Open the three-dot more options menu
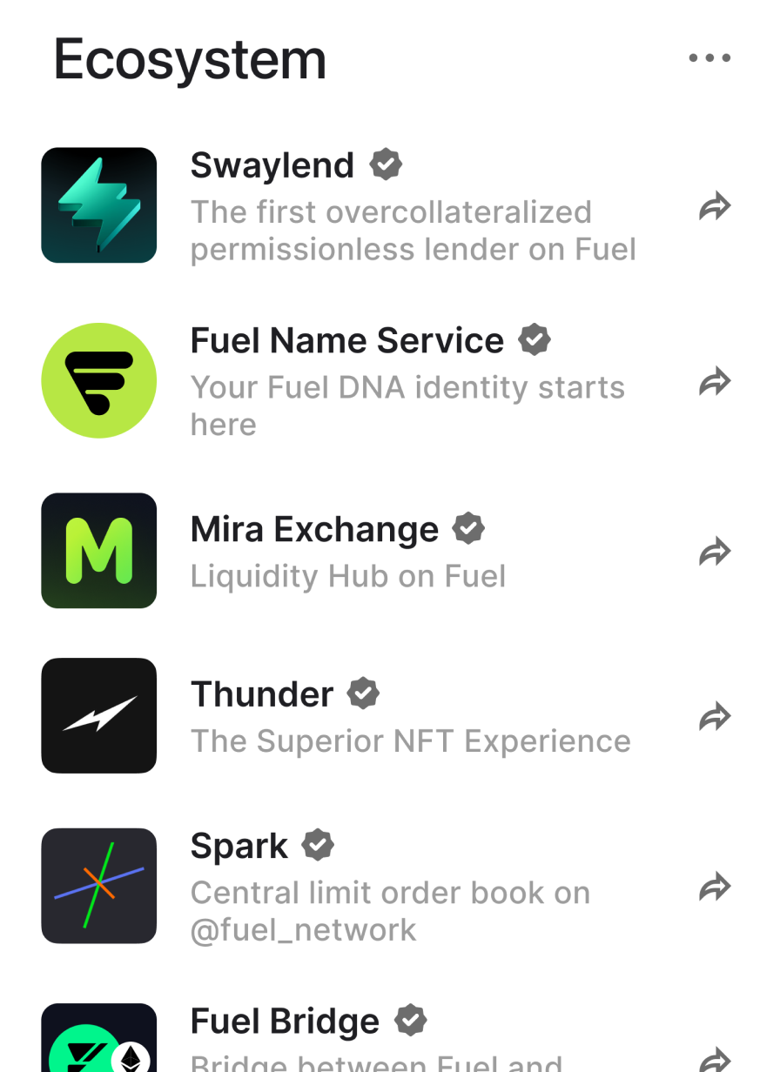The image size is (780, 1072). point(709,58)
